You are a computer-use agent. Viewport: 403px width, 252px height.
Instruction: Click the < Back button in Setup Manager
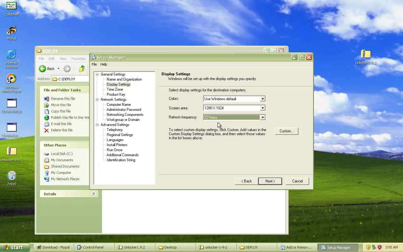pos(247,181)
